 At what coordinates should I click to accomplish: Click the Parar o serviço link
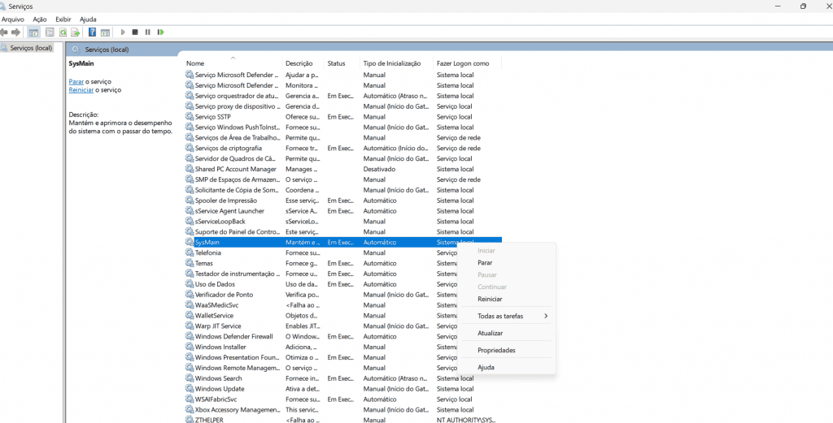tap(76, 82)
